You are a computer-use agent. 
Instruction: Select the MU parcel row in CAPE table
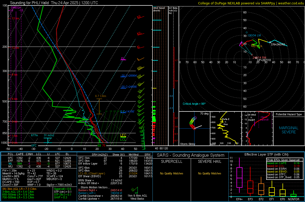coord(39,166)
